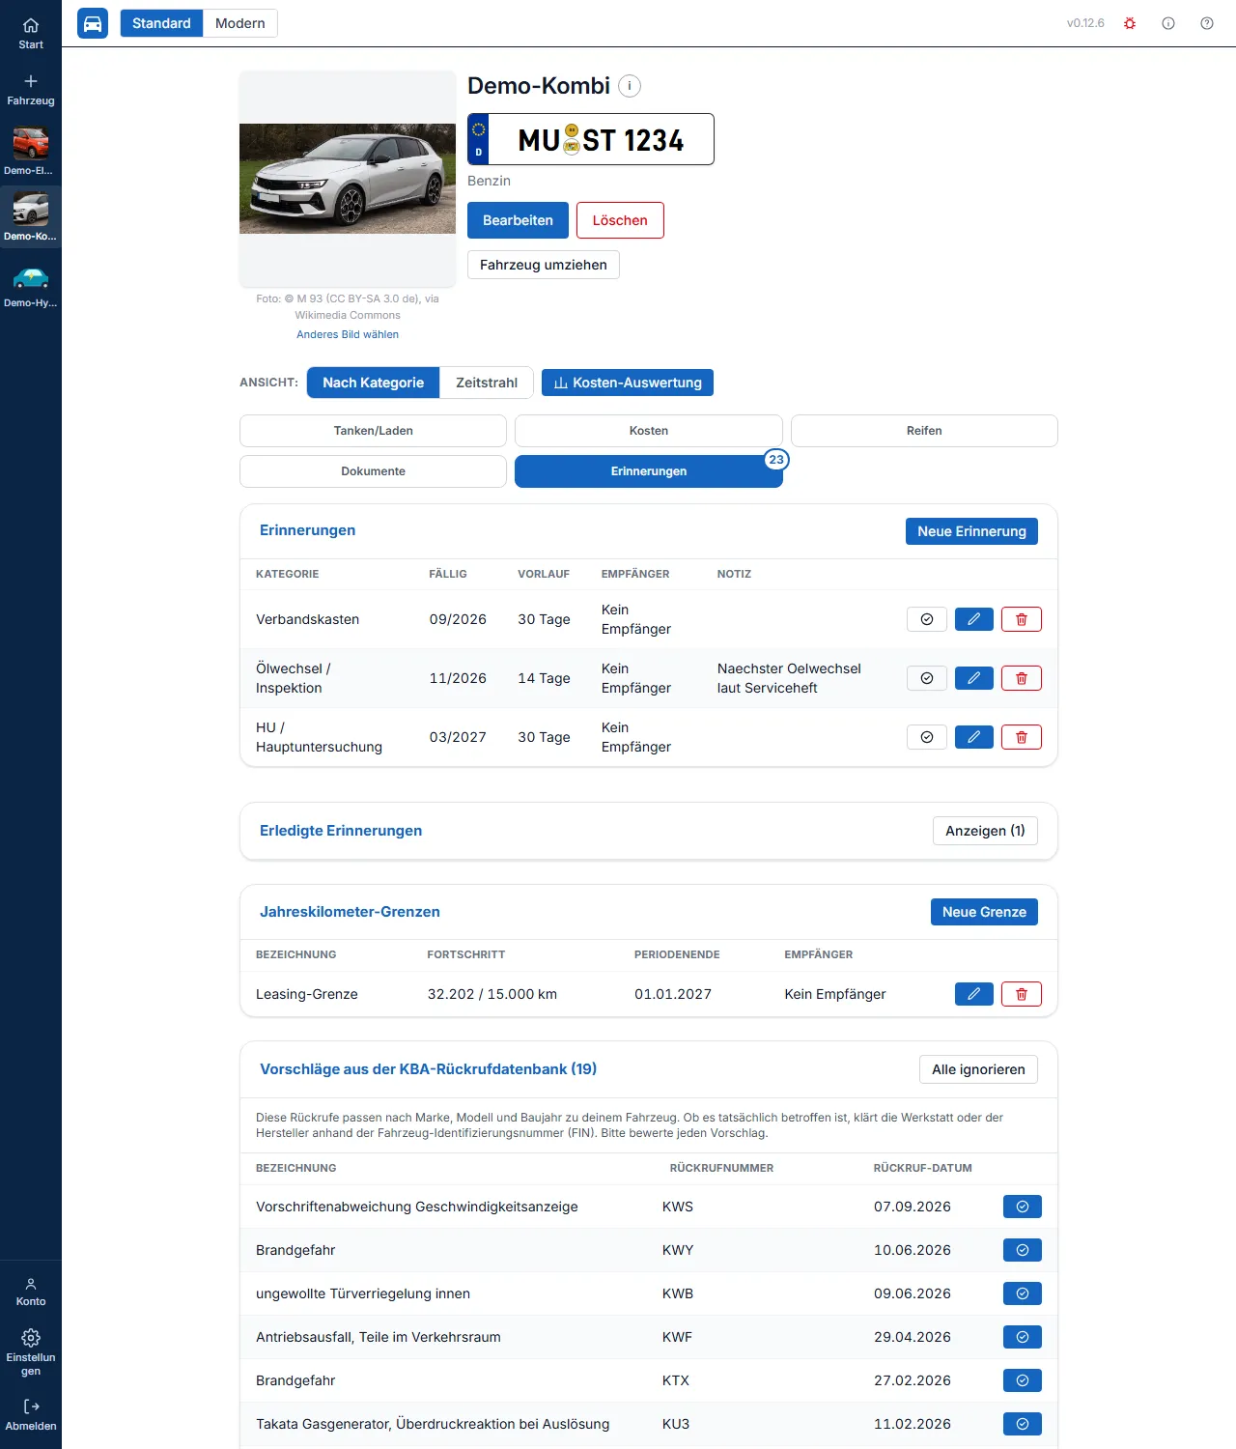This screenshot has height=1449, width=1236.
Task: Show completed reminders via Anzeigen (1)
Action: click(x=985, y=831)
